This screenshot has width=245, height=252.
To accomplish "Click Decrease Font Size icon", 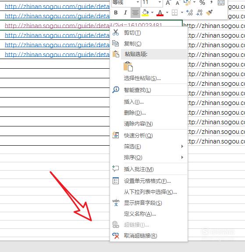I will pos(178,3).
